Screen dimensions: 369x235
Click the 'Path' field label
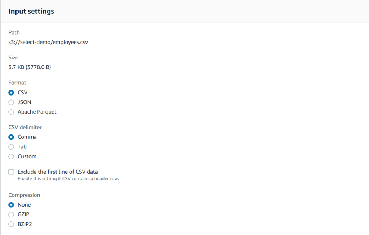point(14,32)
